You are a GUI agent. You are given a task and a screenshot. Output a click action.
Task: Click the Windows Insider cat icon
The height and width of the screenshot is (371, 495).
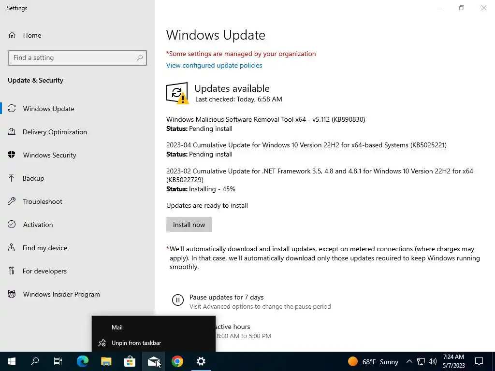12,294
